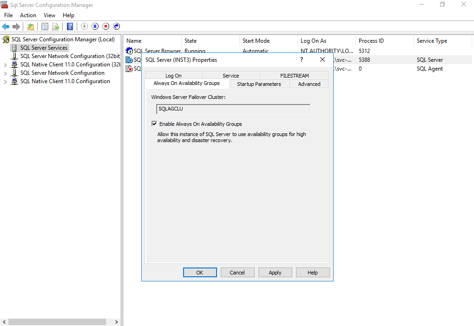
Task: Click the Windows Server Failover Cluster field SQLAGCLU
Action: 233,109
